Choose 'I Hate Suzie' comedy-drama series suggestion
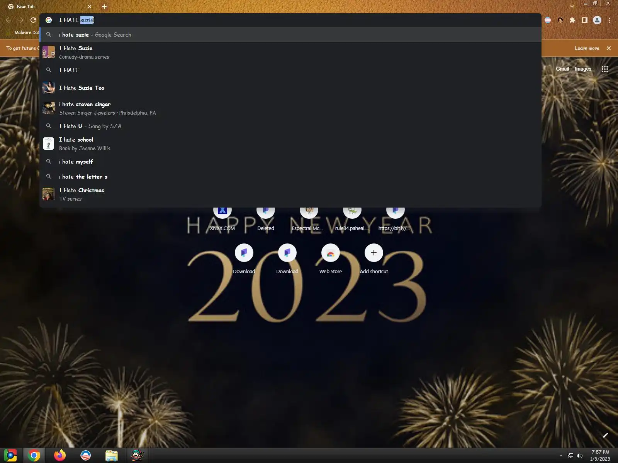This screenshot has height=463, width=618. coord(290,52)
